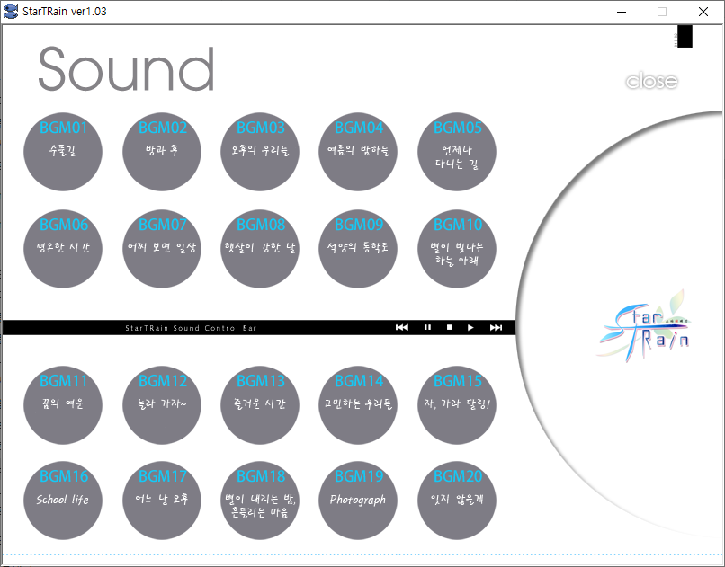This screenshot has width=725, height=567.
Task: Play BGM19 Photograph
Action: coord(358,501)
